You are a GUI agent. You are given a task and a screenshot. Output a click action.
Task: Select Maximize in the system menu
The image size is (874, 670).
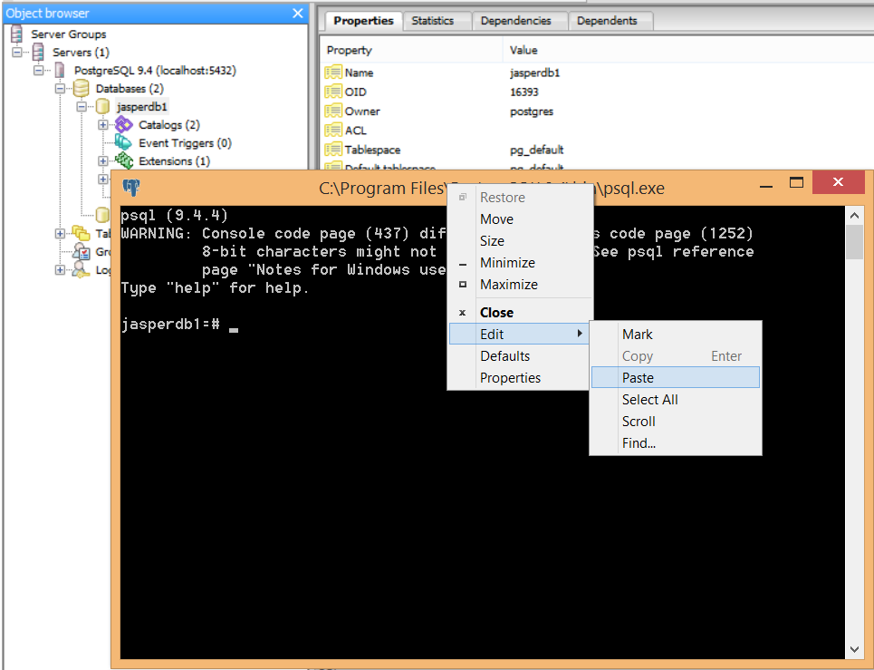coord(520,285)
